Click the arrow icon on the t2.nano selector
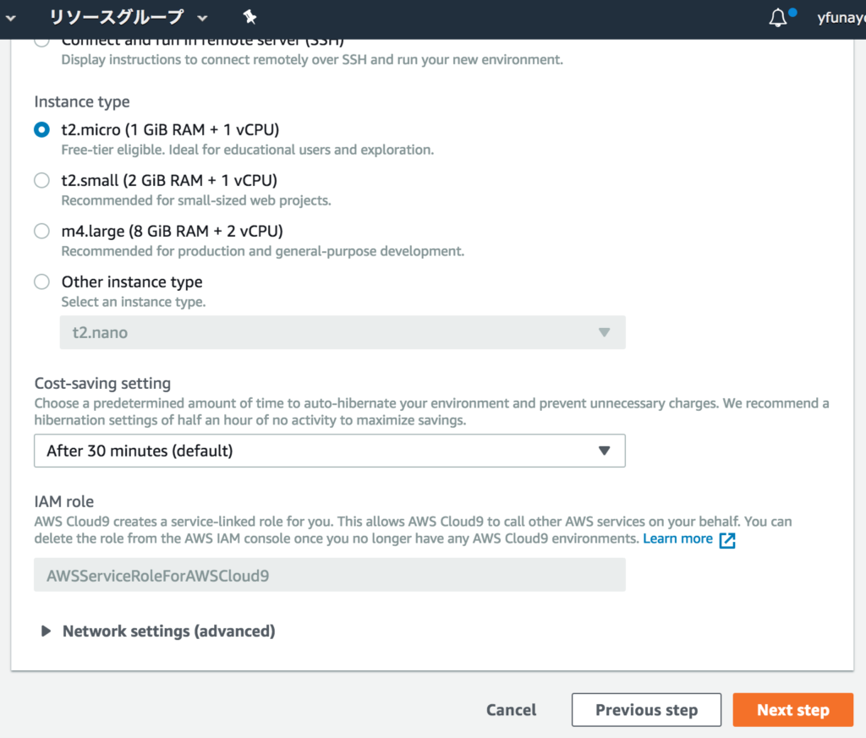The image size is (866, 738). pos(606,332)
